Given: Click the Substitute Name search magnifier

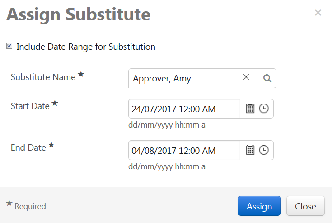Looking at the screenshot, I should 267,78.
